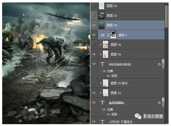This screenshot has width=171, height=126.
Task: Click the T type icon of 血战钢锯岭
Action: coord(102,103)
